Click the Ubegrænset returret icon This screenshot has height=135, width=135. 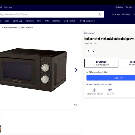94,90
